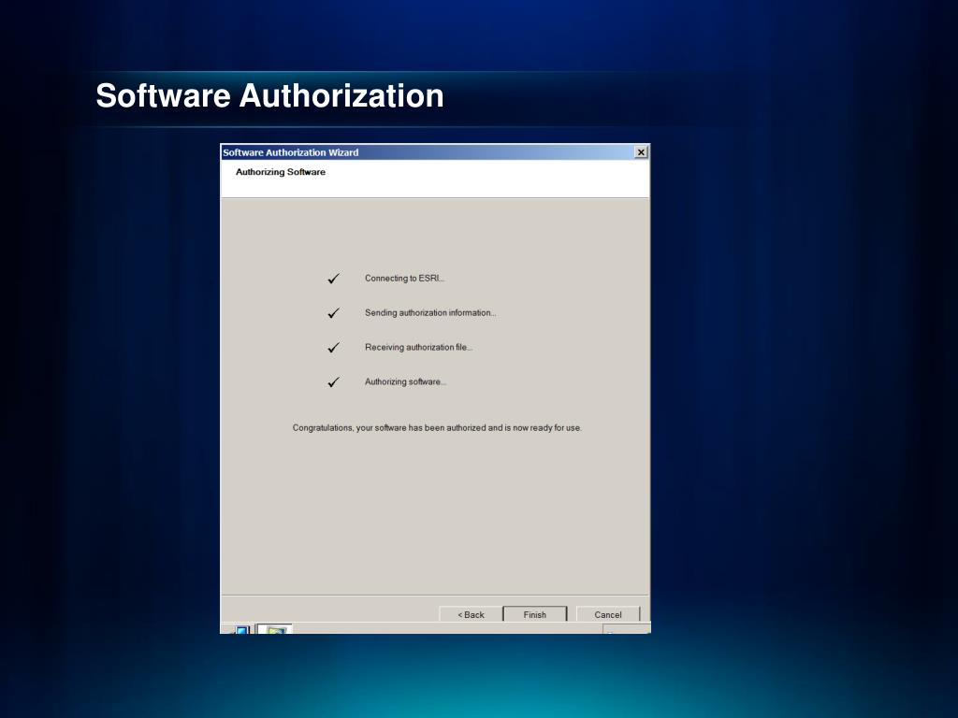Go back with the < Back button

(471, 614)
